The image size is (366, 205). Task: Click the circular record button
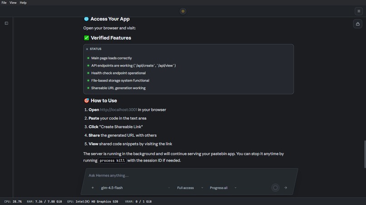pyautogui.click(x=276, y=187)
